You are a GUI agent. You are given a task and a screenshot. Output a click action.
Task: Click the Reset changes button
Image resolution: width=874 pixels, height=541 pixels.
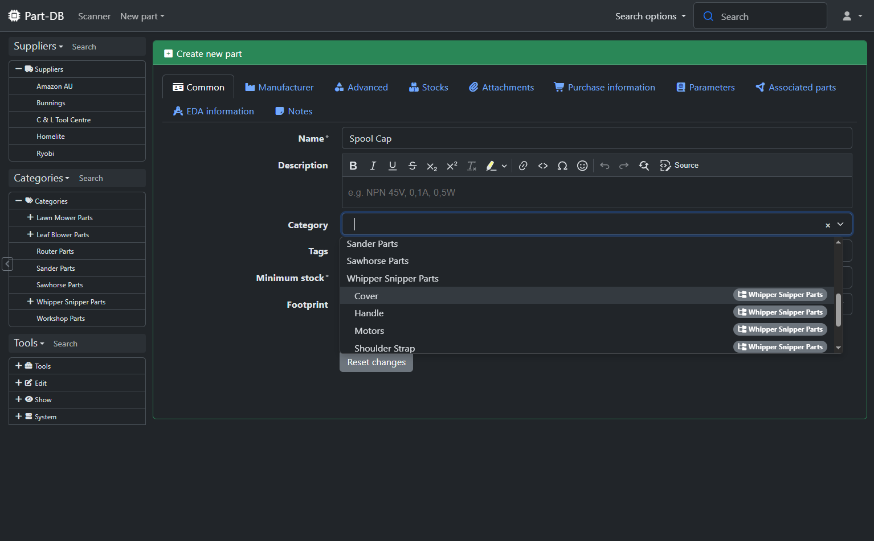377,362
